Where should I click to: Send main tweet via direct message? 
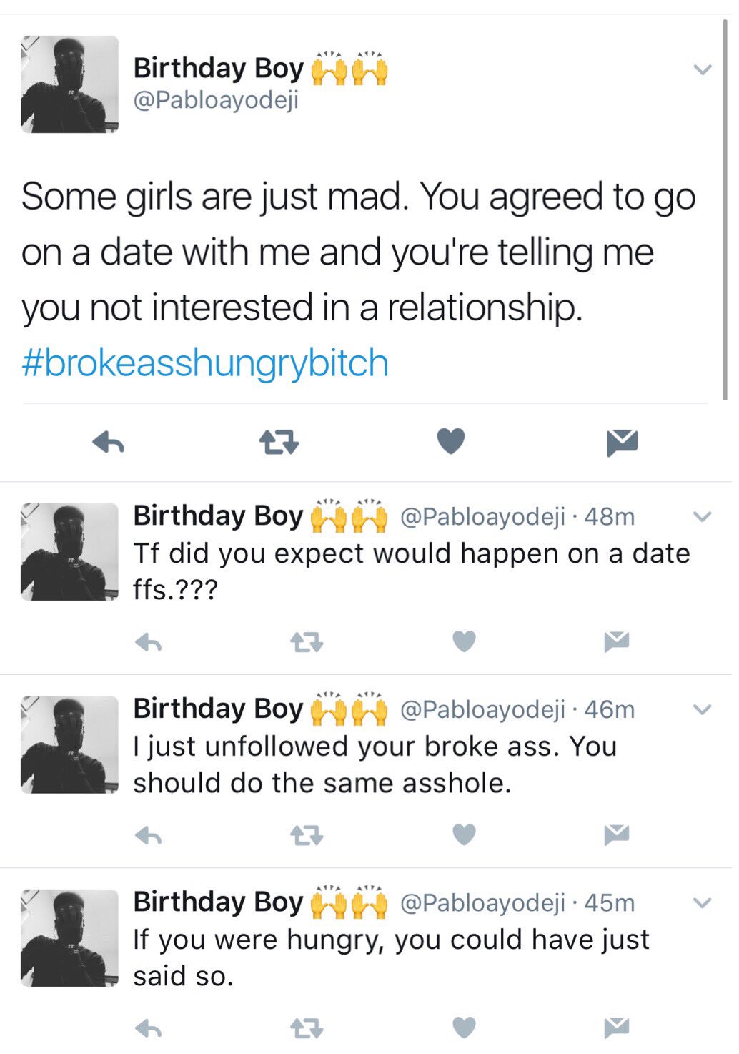point(622,443)
